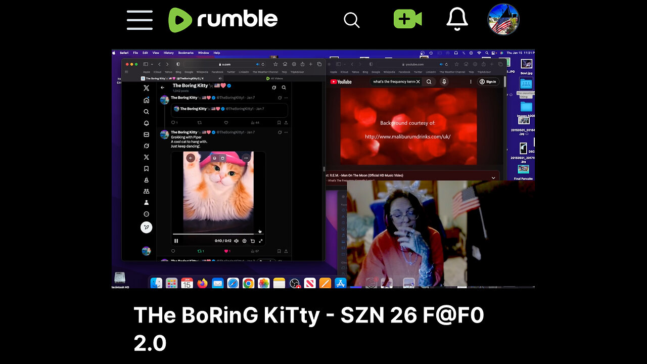Expand cat video to fullscreen

(x=261, y=241)
